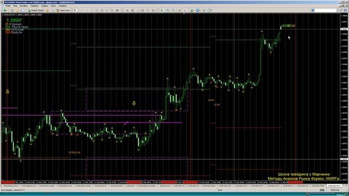Open the Вставка menu
This screenshot has height=196, width=349.
(24, 6)
